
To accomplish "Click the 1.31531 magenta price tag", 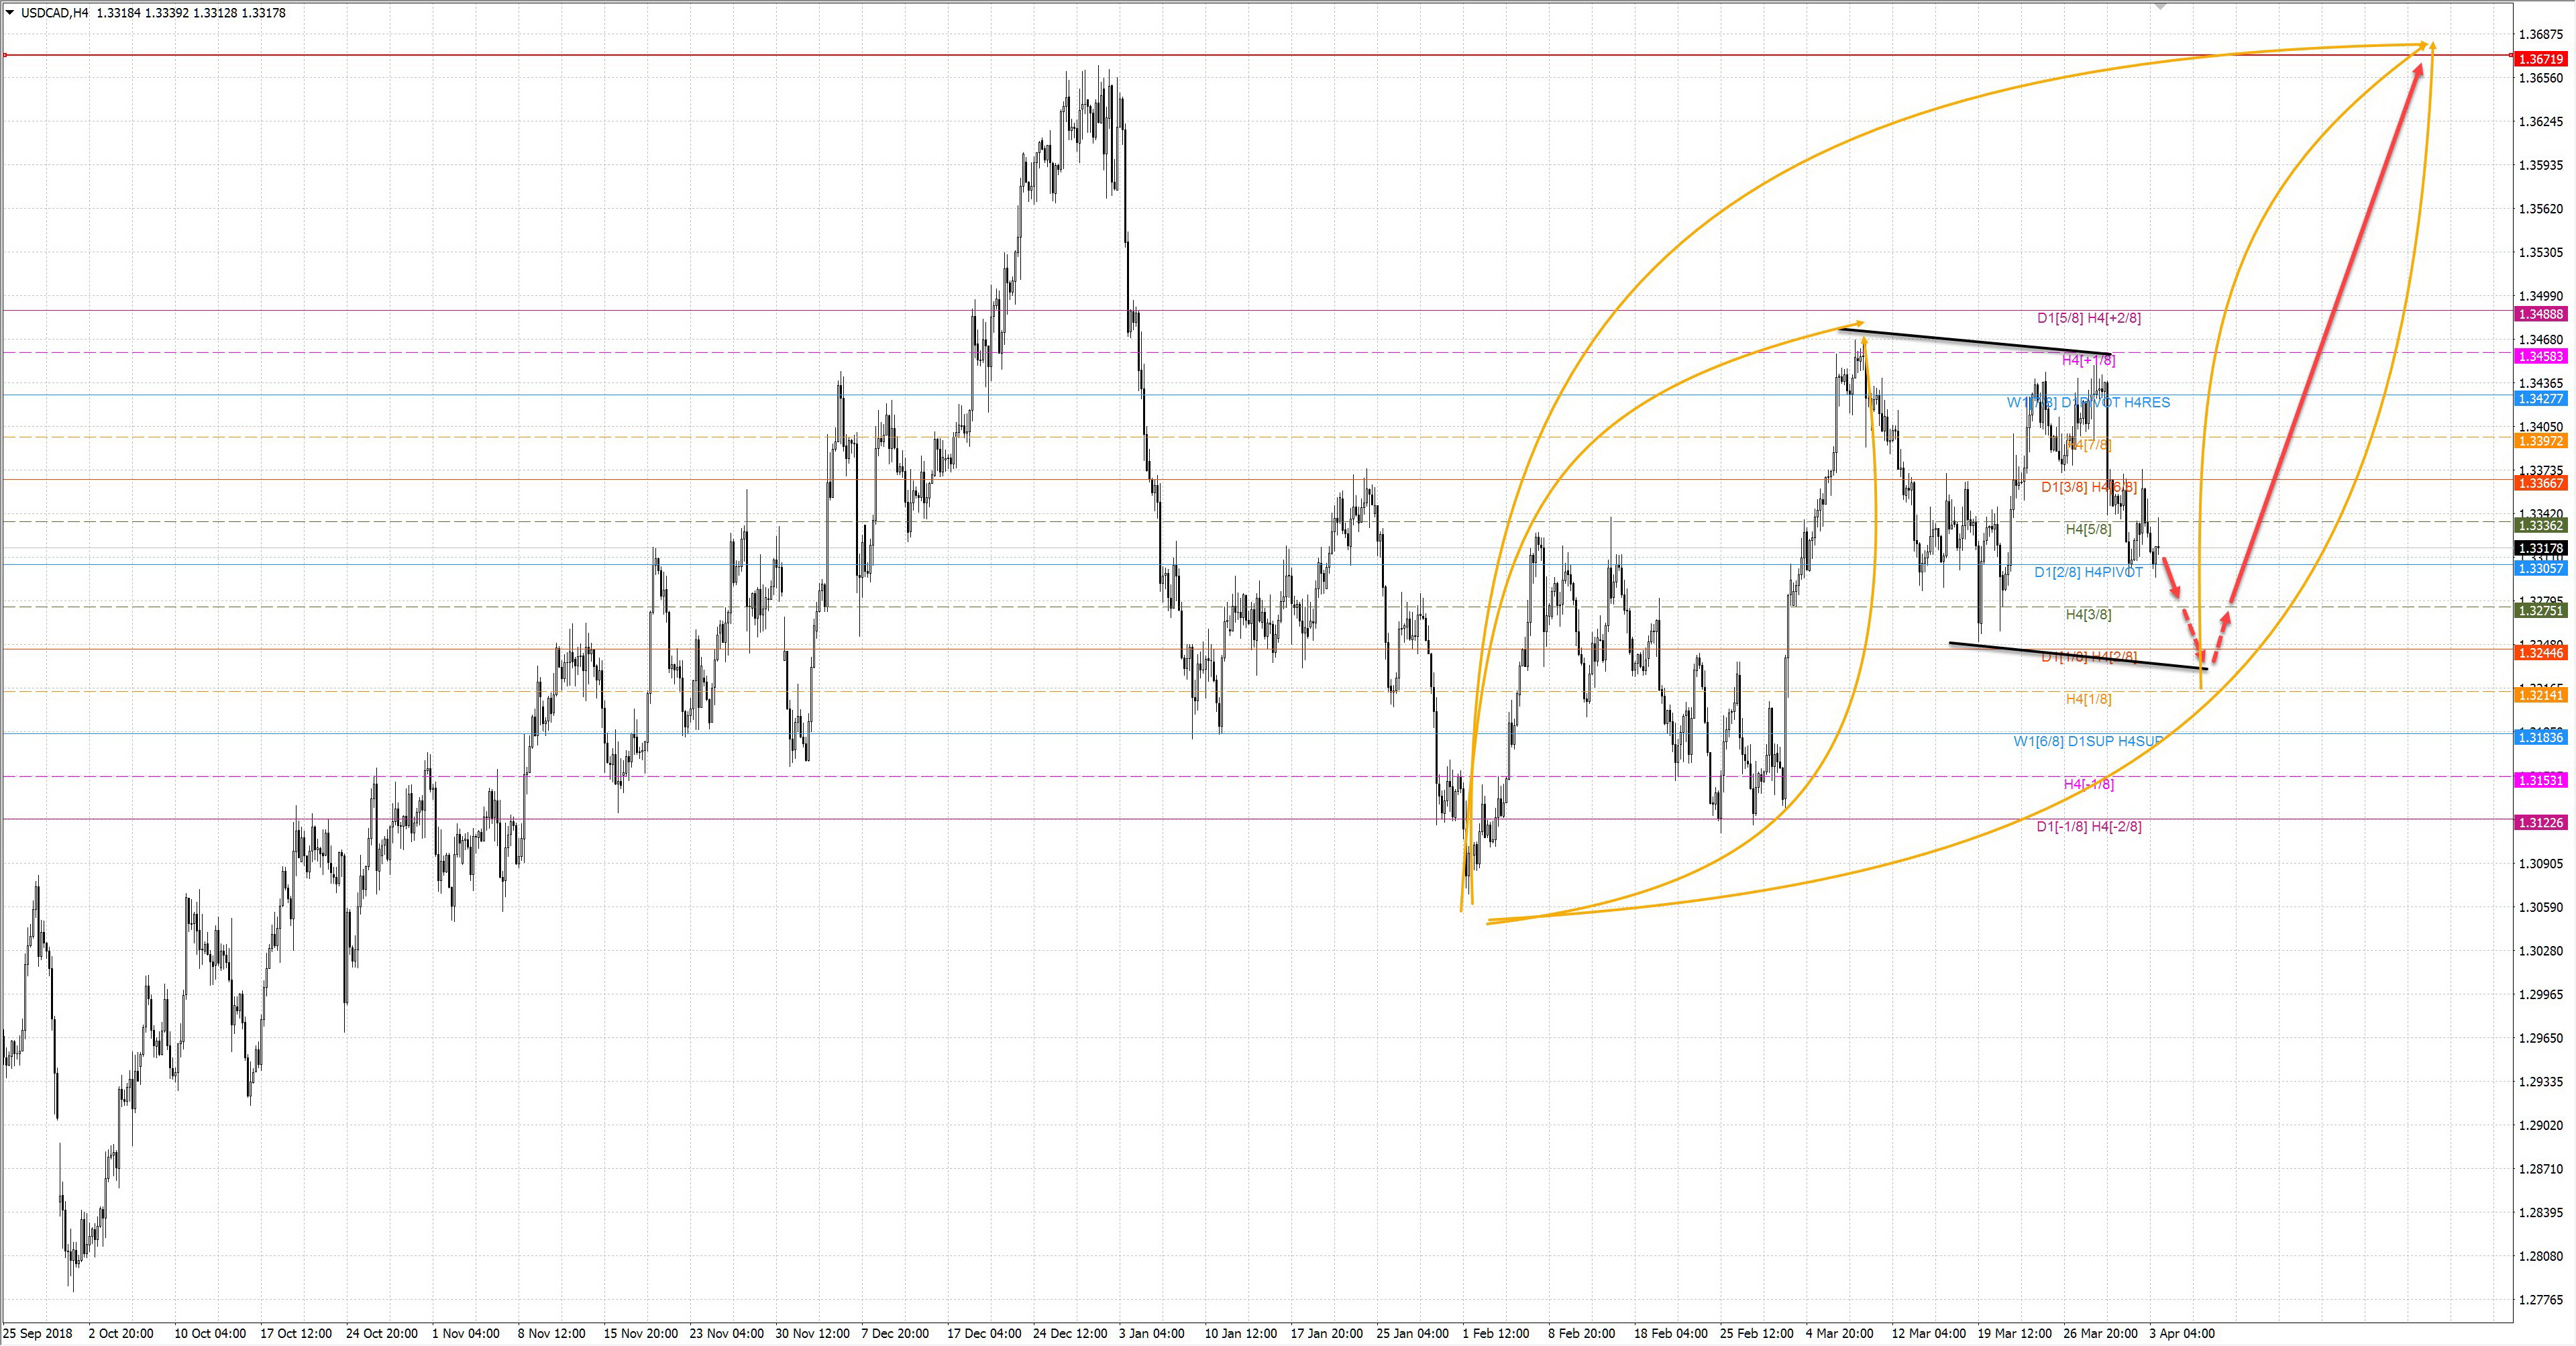I will tap(2541, 780).
